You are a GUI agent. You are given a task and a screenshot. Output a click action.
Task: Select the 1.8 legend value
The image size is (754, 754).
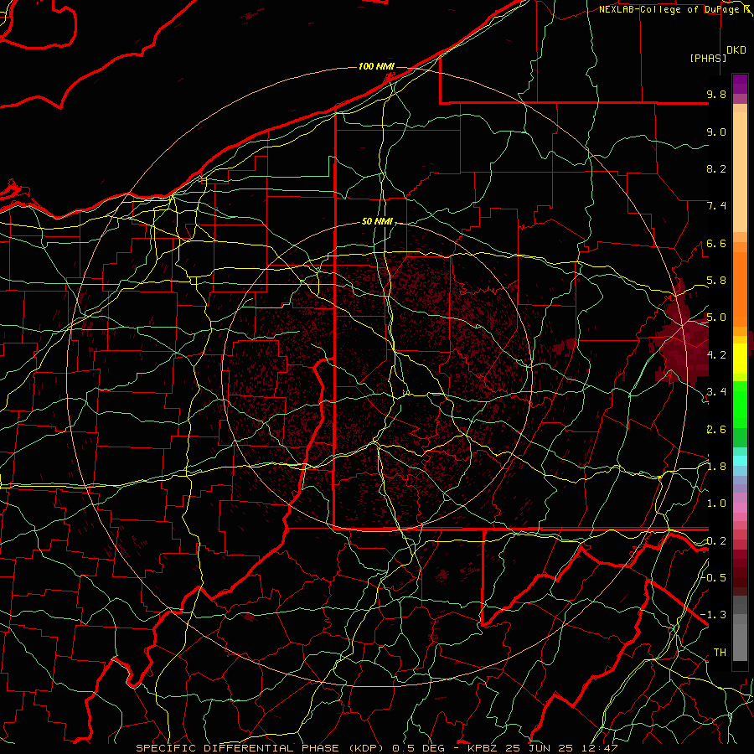click(x=716, y=467)
